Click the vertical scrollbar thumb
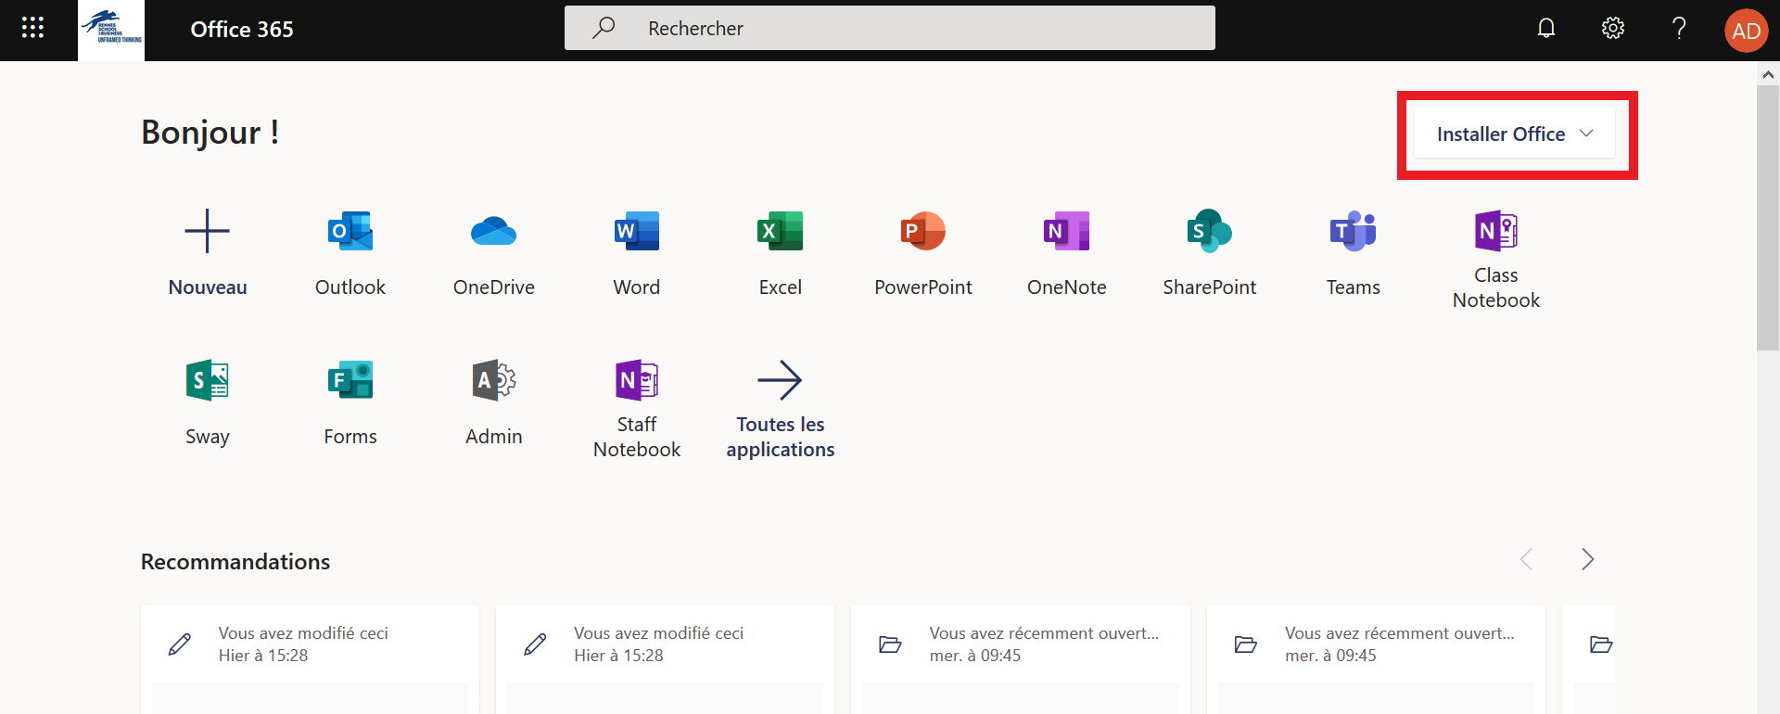1780x714 pixels. 1768,218
